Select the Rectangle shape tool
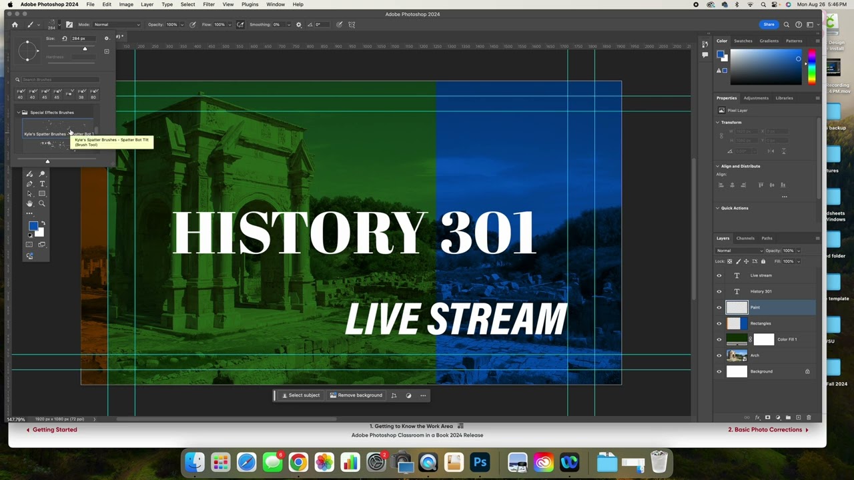The width and height of the screenshot is (854, 480). (42, 193)
